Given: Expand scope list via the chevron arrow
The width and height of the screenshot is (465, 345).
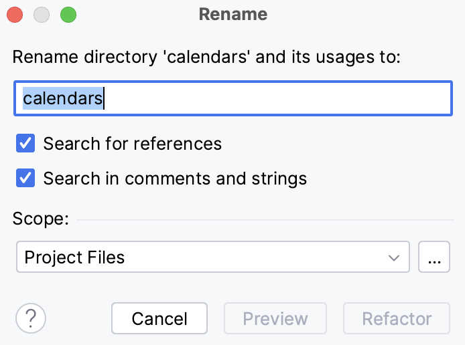Looking at the screenshot, I should [x=393, y=257].
